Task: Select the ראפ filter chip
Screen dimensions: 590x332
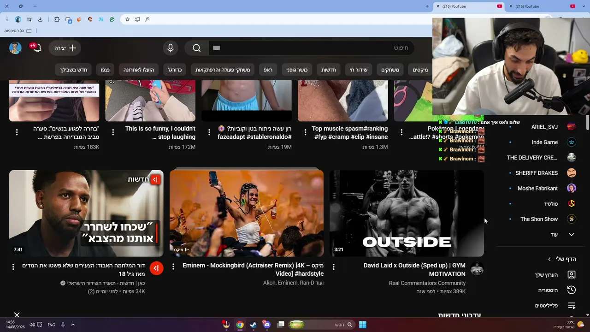Action: coord(268,70)
